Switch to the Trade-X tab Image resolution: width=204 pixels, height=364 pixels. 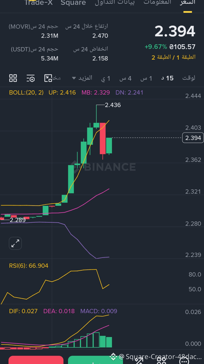pyautogui.click(x=39, y=3)
